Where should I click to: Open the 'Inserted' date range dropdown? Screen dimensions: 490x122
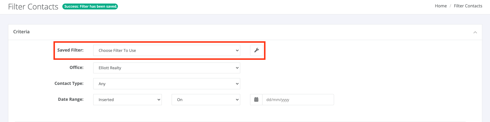(127, 100)
